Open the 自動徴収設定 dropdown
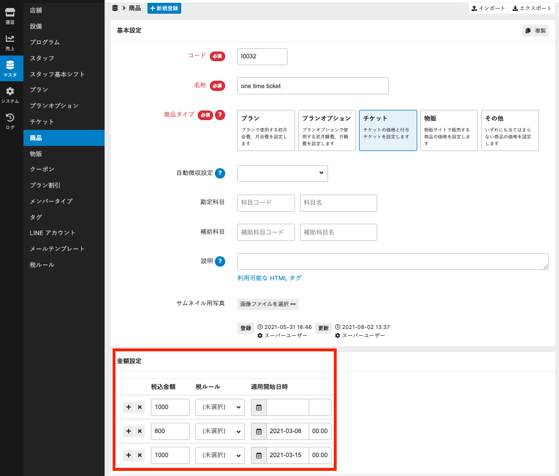The height and width of the screenshot is (476, 559). (x=282, y=173)
